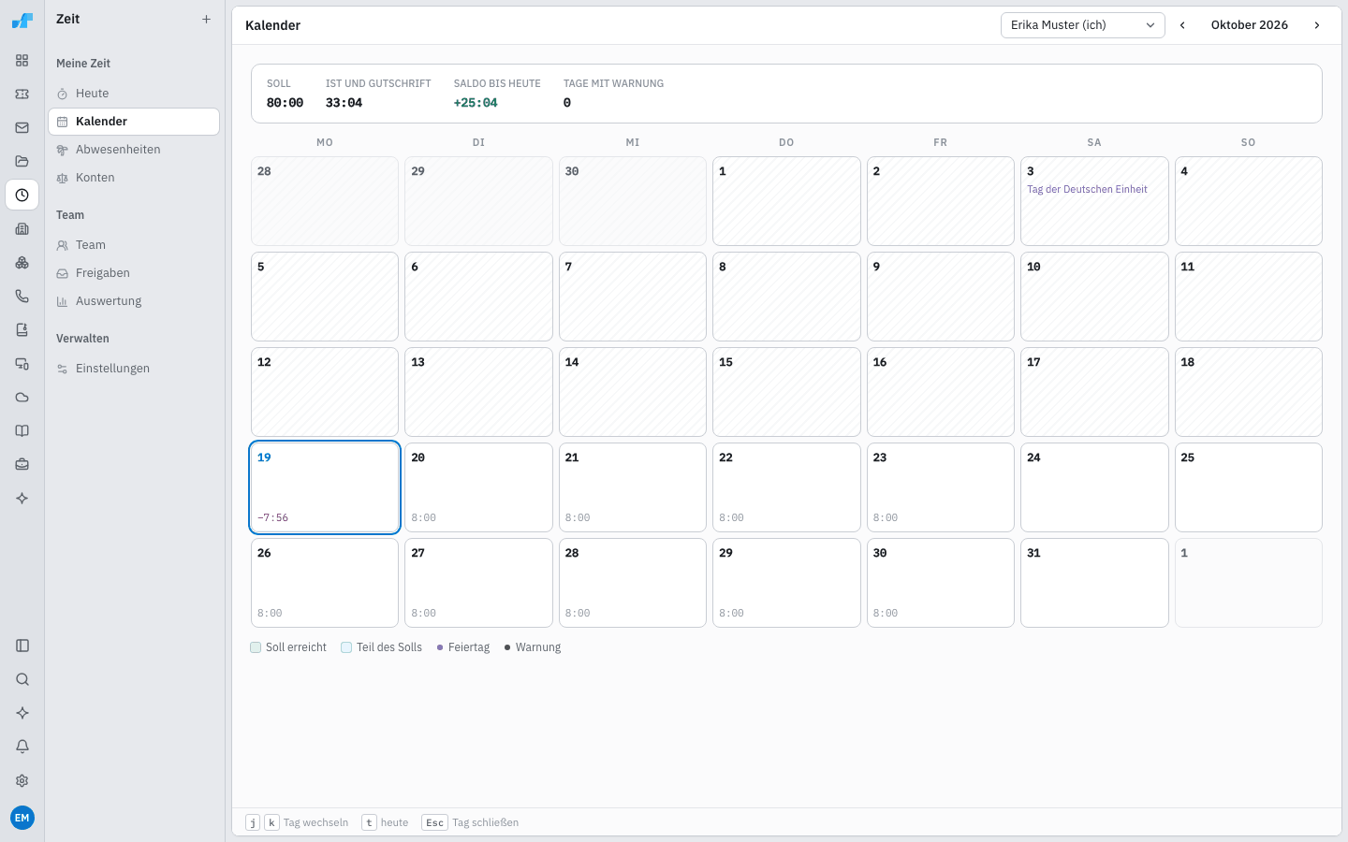
Task: Select October 31 in the calendar
Action: point(1094,583)
